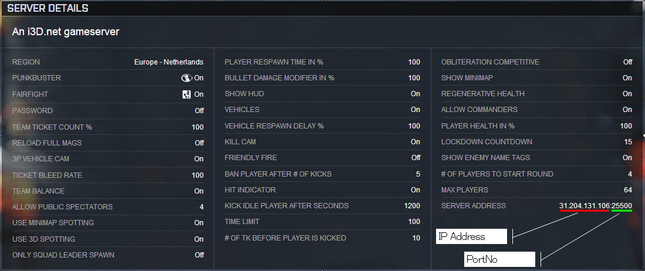The width and height of the screenshot is (645, 271).
Task: Select the PunkBuster On status
Action: click(x=199, y=78)
